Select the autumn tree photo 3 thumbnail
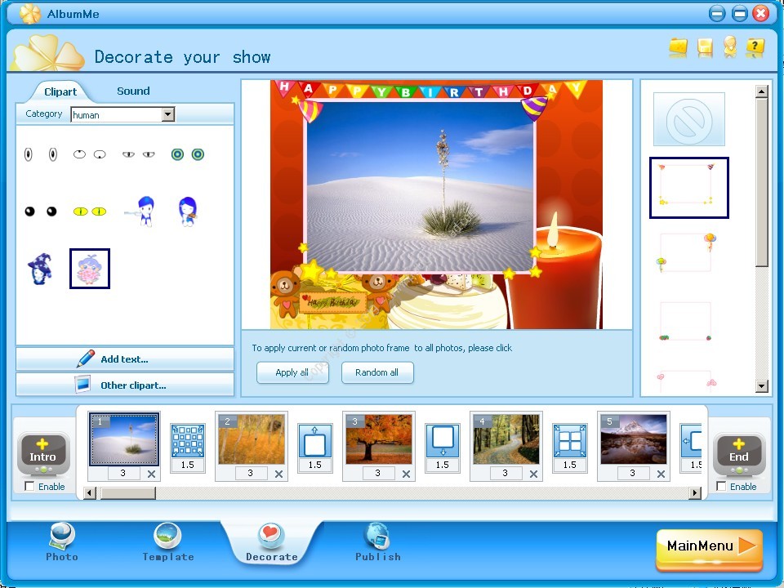Screen dimensions: 784x588 click(378, 439)
